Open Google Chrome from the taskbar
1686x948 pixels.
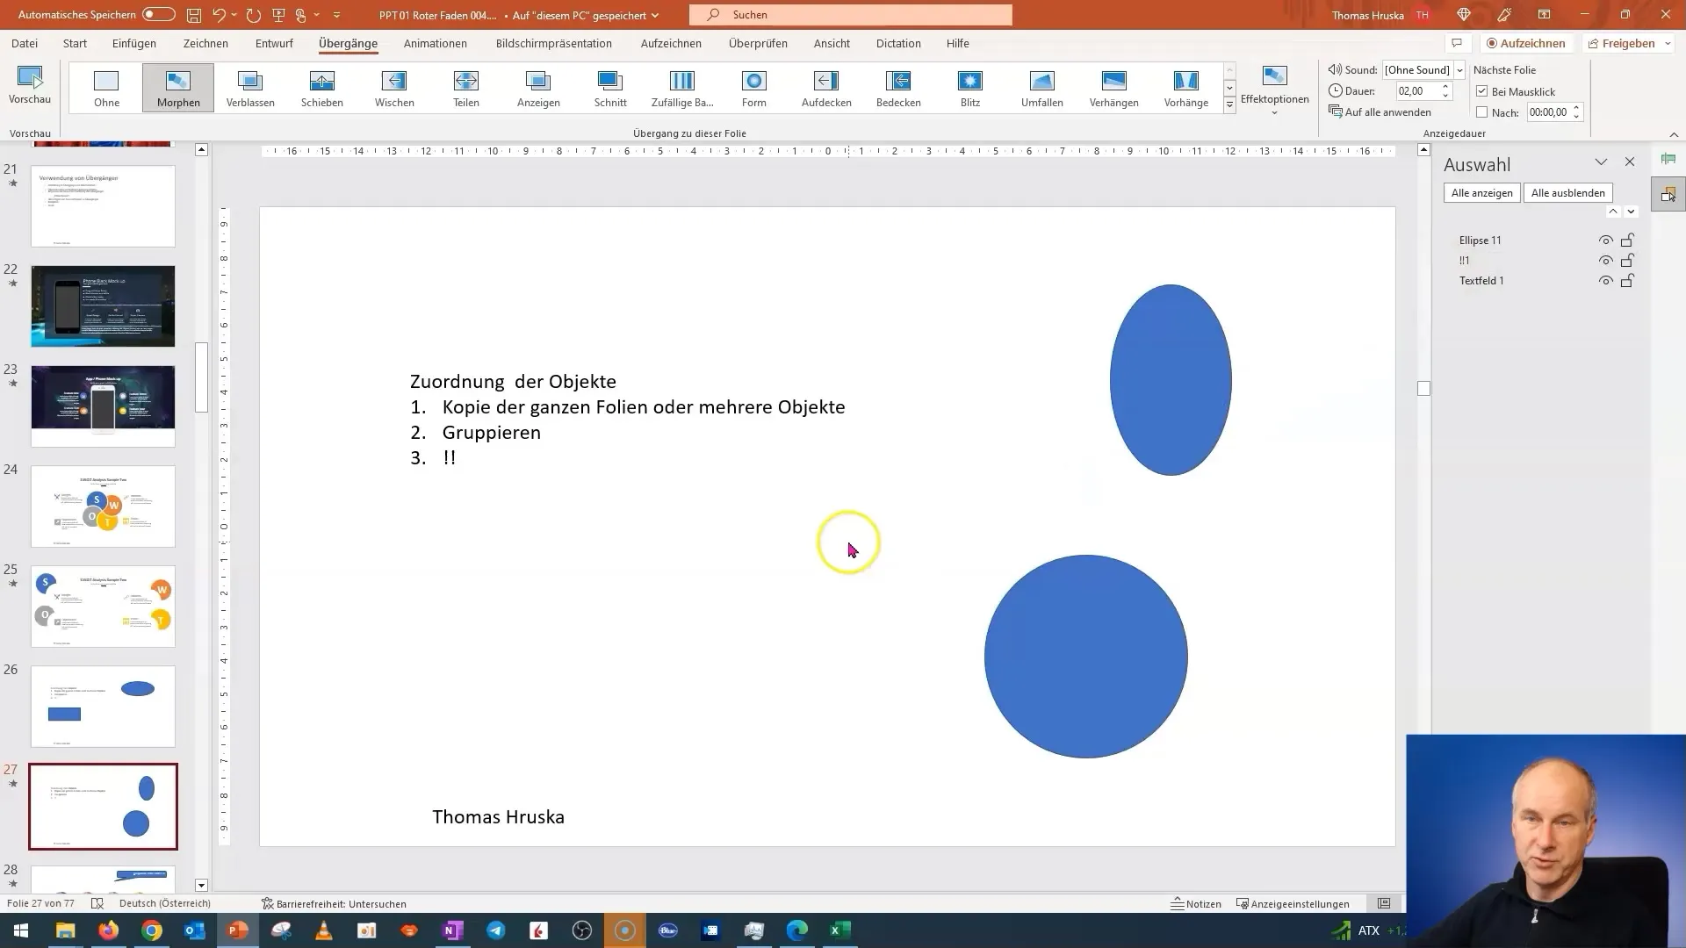coord(152,930)
